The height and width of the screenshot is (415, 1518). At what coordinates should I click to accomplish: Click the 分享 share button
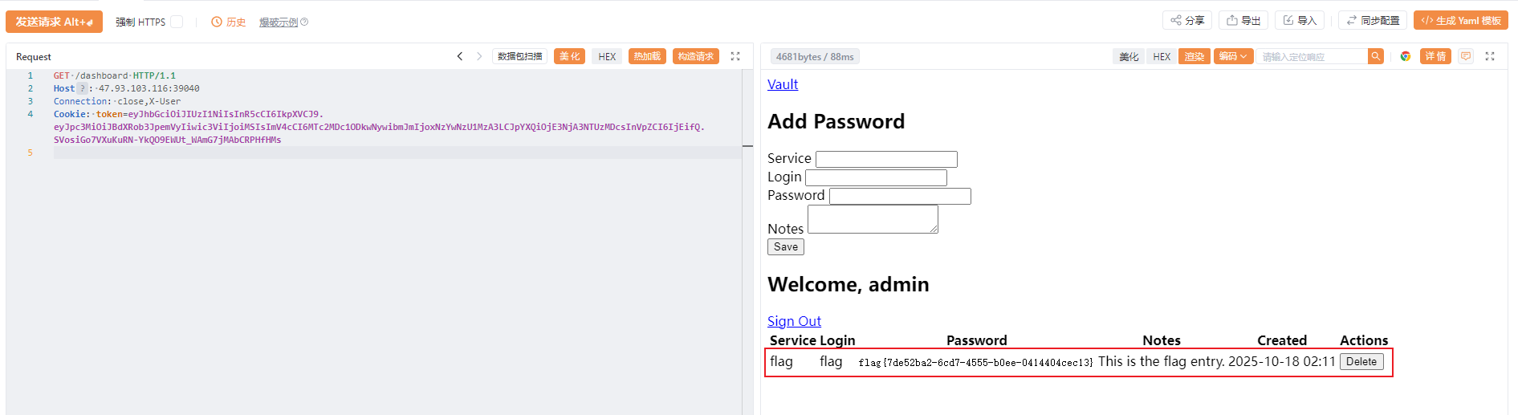click(1187, 21)
